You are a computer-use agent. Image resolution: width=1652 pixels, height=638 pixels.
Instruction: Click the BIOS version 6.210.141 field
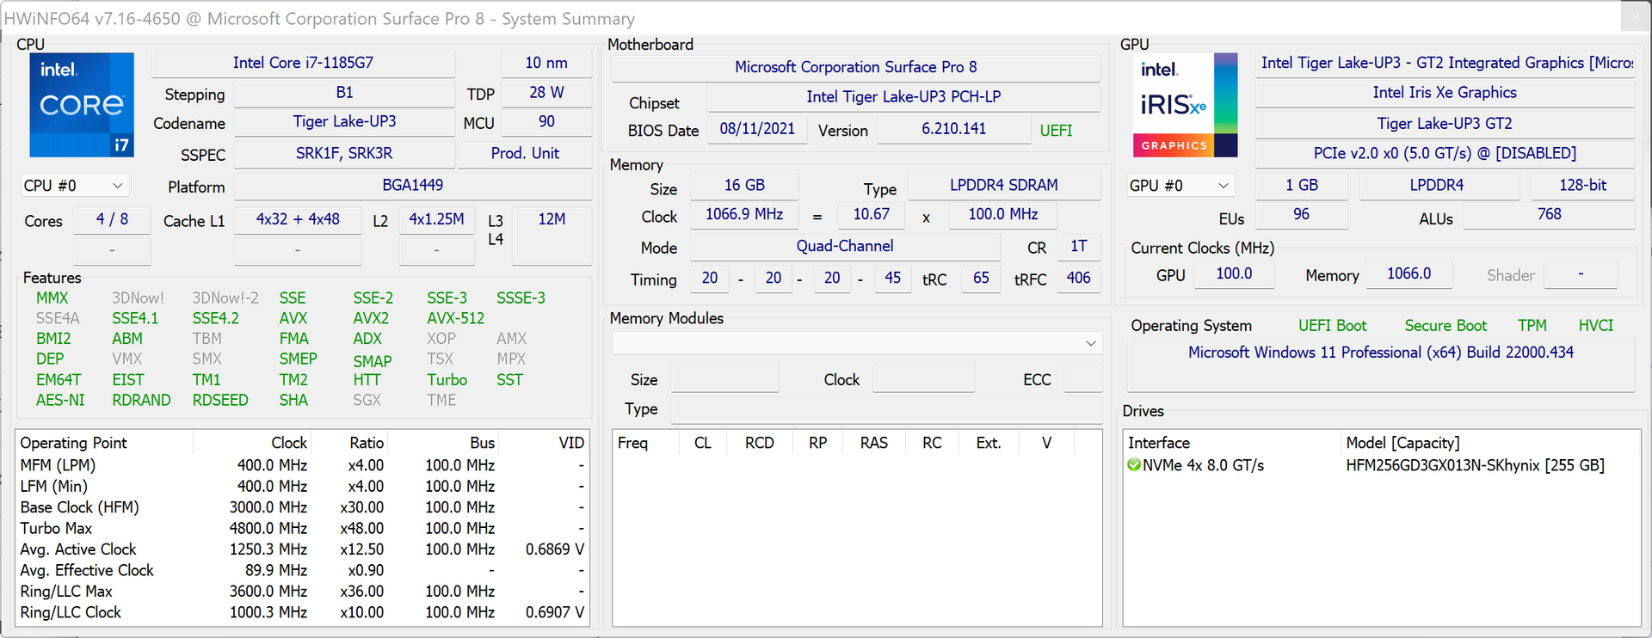pyautogui.click(x=953, y=129)
